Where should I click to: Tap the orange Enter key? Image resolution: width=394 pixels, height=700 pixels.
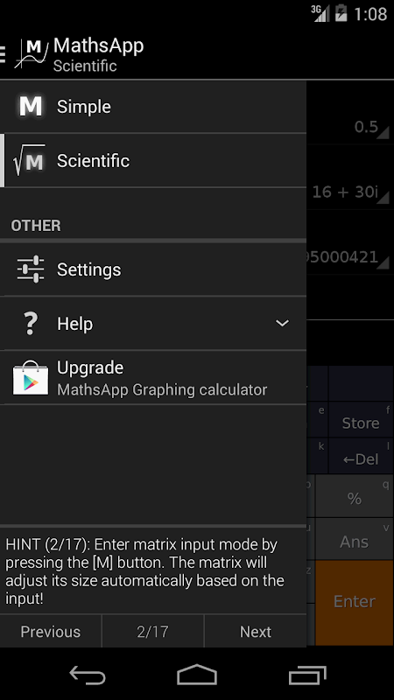355,602
